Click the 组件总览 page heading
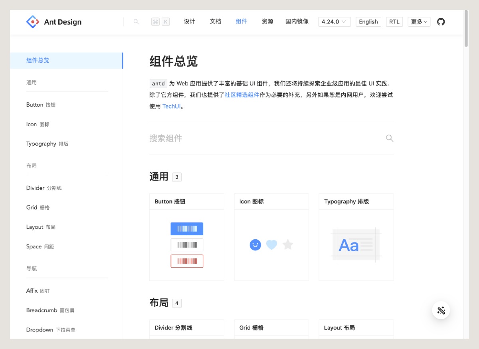Screen dimensions: 479x349 [x=173, y=61]
